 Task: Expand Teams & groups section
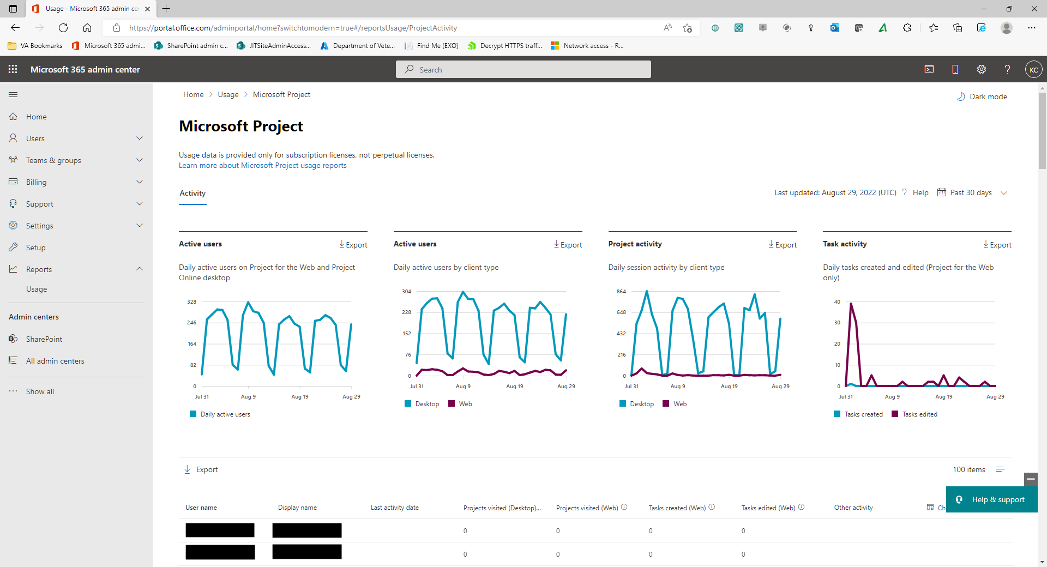[x=76, y=160]
